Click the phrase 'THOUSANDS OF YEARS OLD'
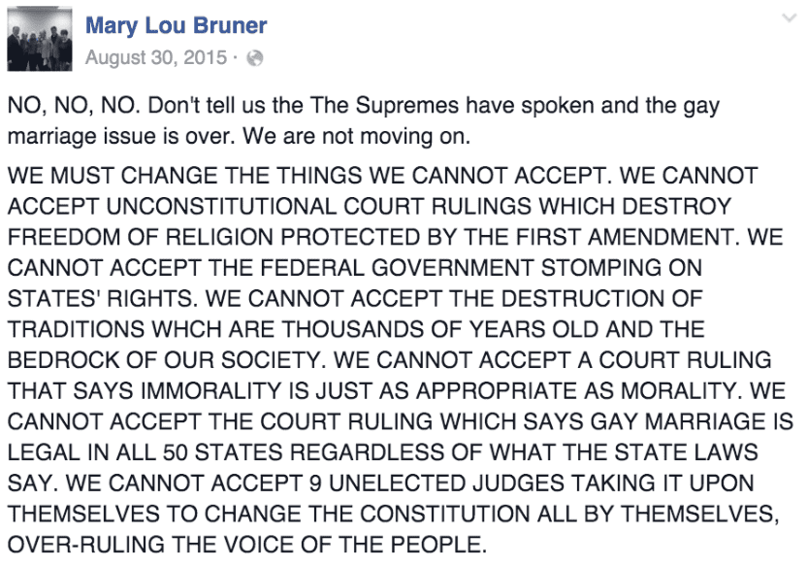Viewport: 808px width, 567px height. tap(439, 330)
